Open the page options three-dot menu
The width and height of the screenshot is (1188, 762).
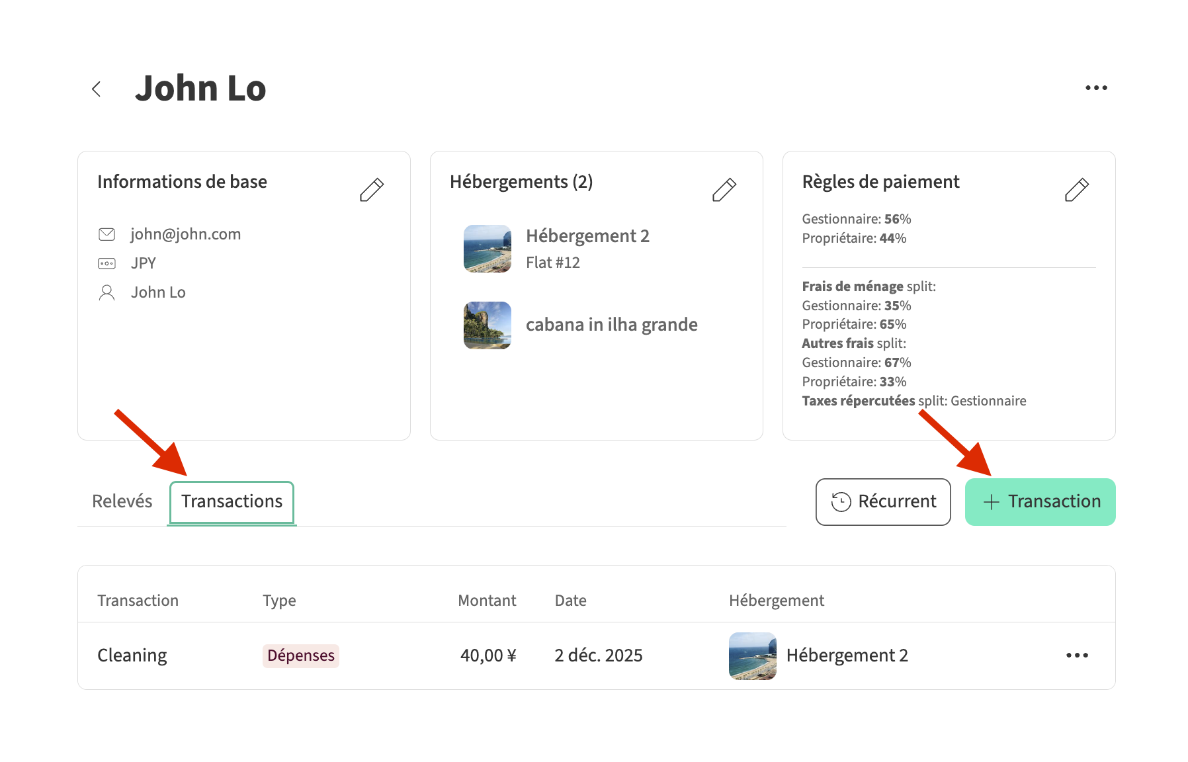pyautogui.click(x=1095, y=88)
